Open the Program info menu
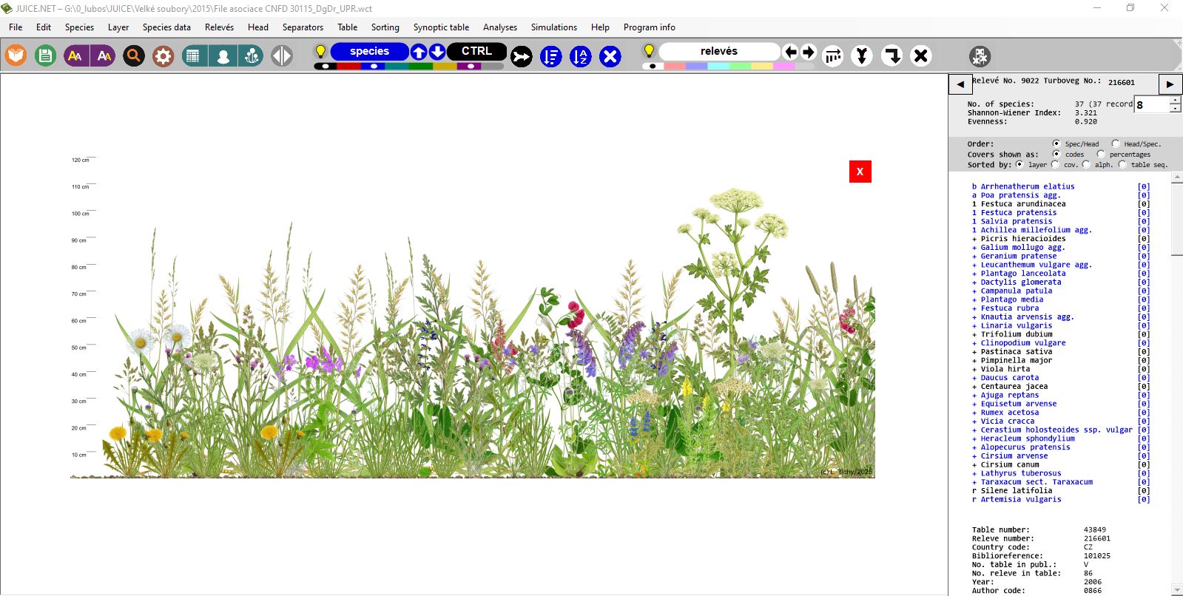1183x596 pixels. click(x=649, y=27)
